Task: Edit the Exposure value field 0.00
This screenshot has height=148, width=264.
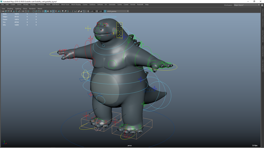Action: (92, 11)
